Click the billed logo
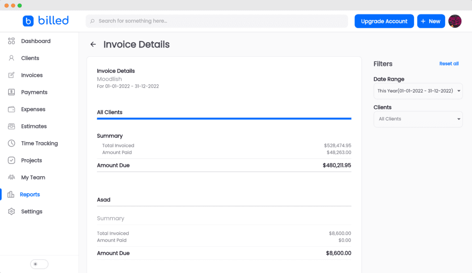Image resolution: width=472 pixels, height=273 pixels. pyautogui.click(x=45, y=20)
